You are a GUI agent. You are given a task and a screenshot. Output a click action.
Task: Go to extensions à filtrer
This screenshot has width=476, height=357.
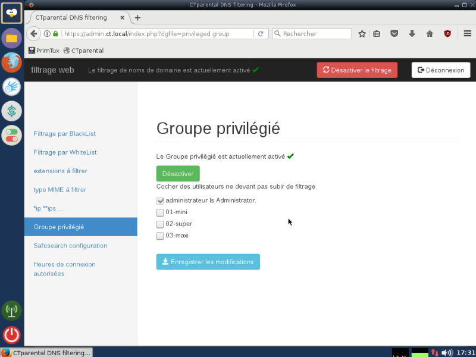61,171
